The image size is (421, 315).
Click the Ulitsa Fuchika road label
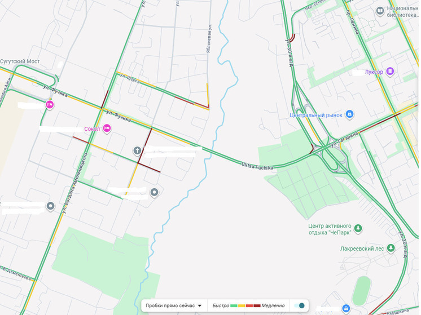point(257,166)
